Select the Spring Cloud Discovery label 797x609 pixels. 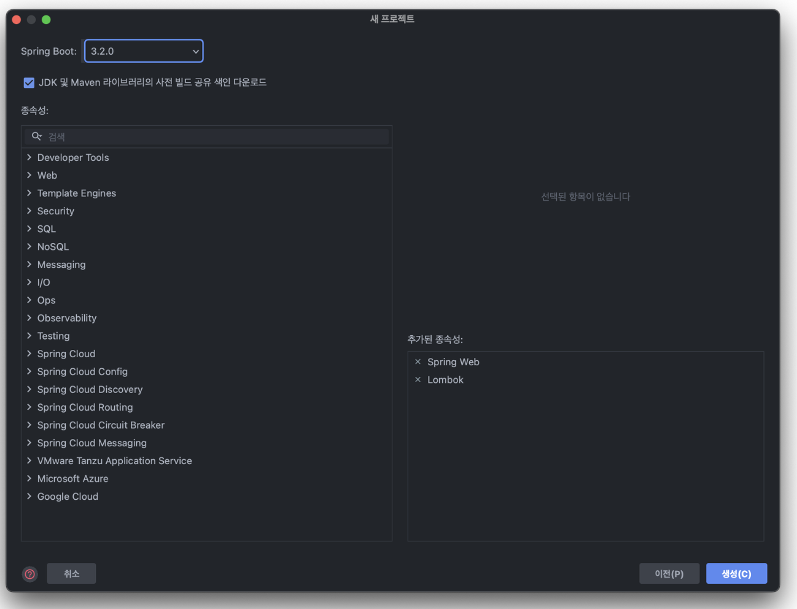(90, 389)
